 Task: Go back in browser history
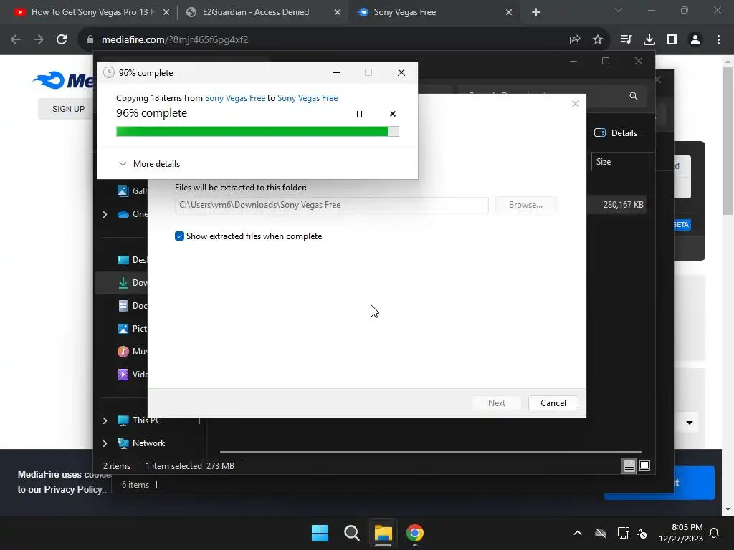click(16, 40)
